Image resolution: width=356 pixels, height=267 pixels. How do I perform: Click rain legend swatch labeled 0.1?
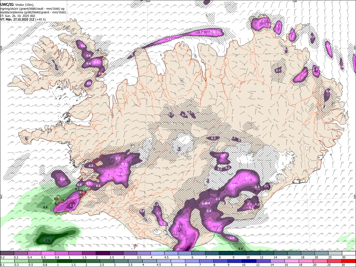point(7,261)
